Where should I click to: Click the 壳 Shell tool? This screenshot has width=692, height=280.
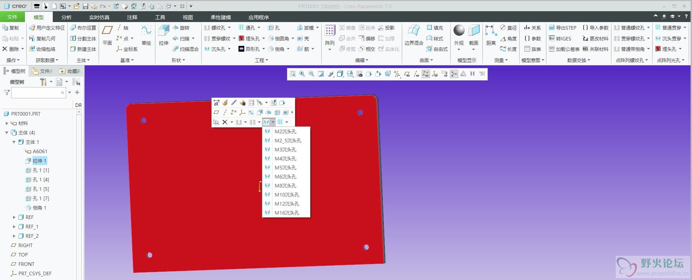click(x=303, y=39)
